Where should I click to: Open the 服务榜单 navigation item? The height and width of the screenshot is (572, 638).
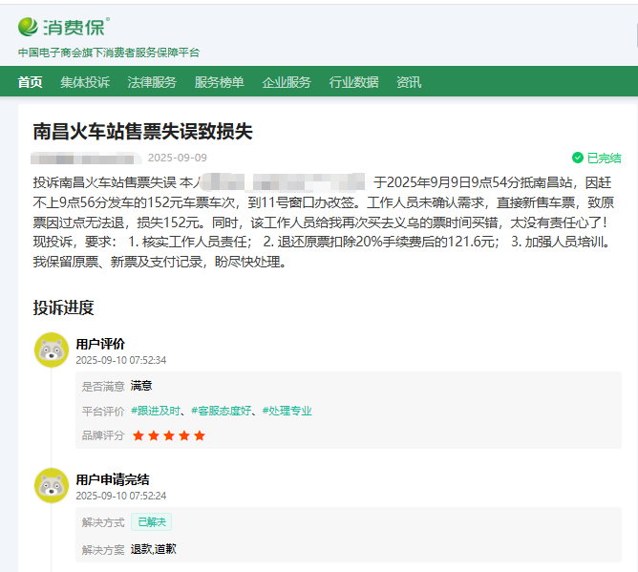pos(219,82)
